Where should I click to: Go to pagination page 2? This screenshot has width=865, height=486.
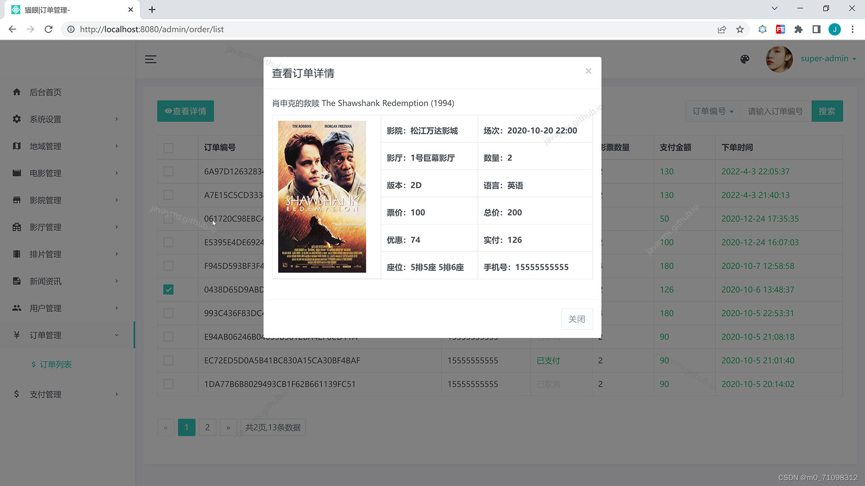point(207,427)
